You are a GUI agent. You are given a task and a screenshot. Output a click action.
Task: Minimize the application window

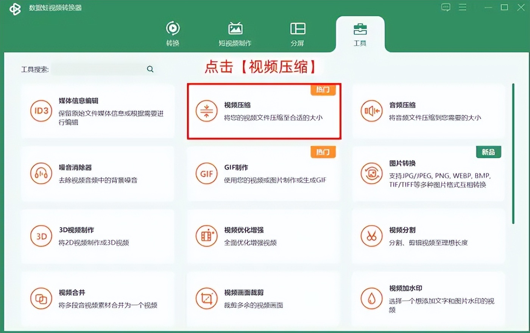tap(488, 8)
